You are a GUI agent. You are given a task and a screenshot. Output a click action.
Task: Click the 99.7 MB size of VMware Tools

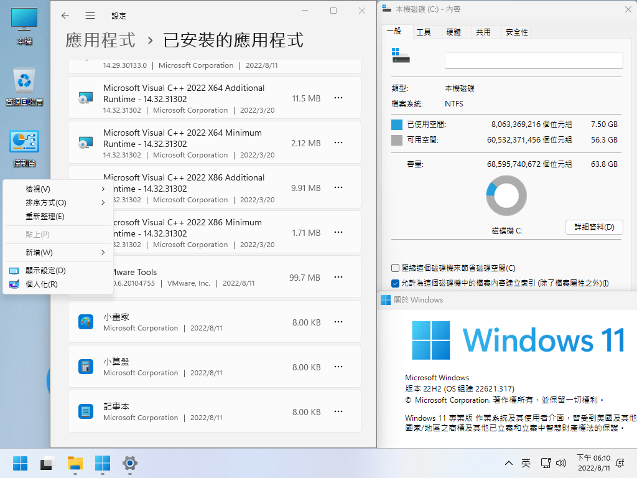coord(305,278)
